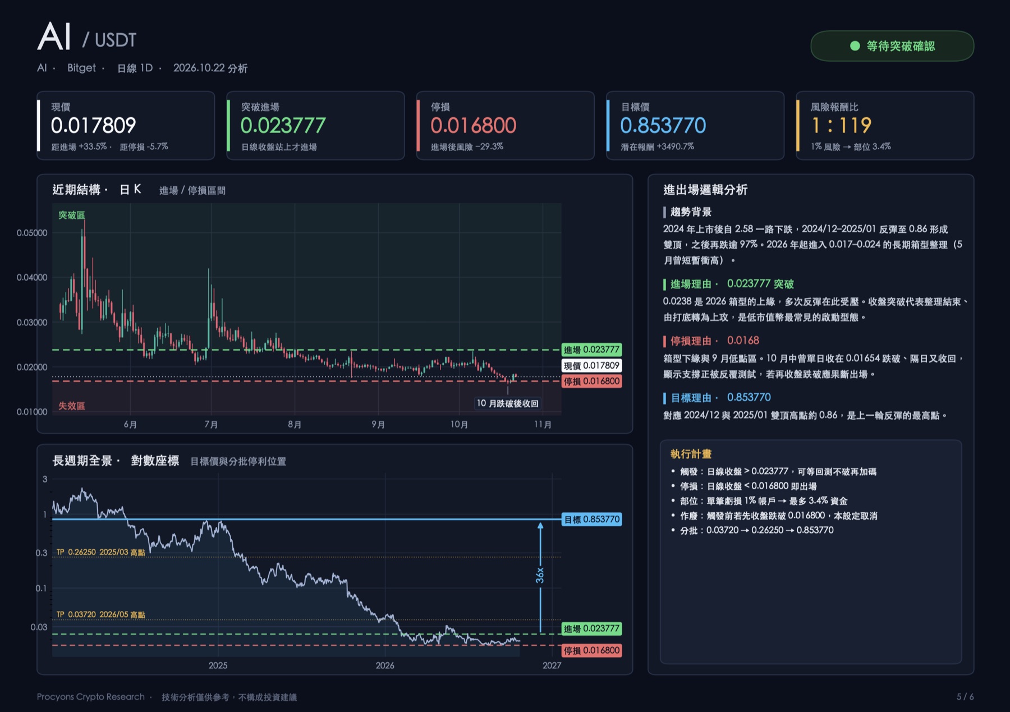
Task: Click the white 現價 0.017809 chart label
Action: [591, 365]
